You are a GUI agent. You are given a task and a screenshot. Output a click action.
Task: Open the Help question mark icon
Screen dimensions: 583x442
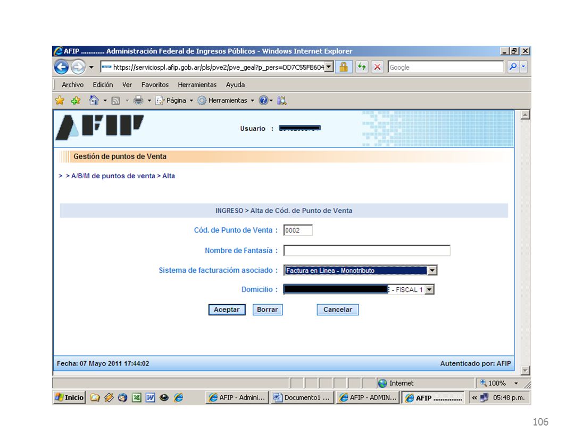click(x=263, y=101)
